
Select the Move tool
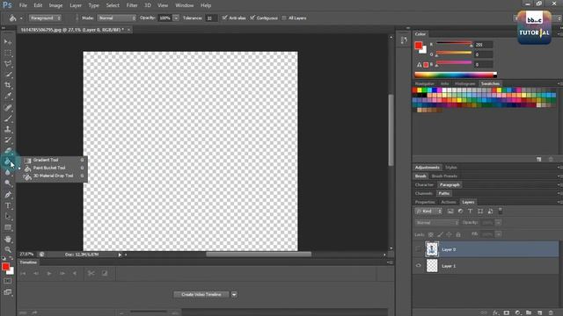point(8,42)
